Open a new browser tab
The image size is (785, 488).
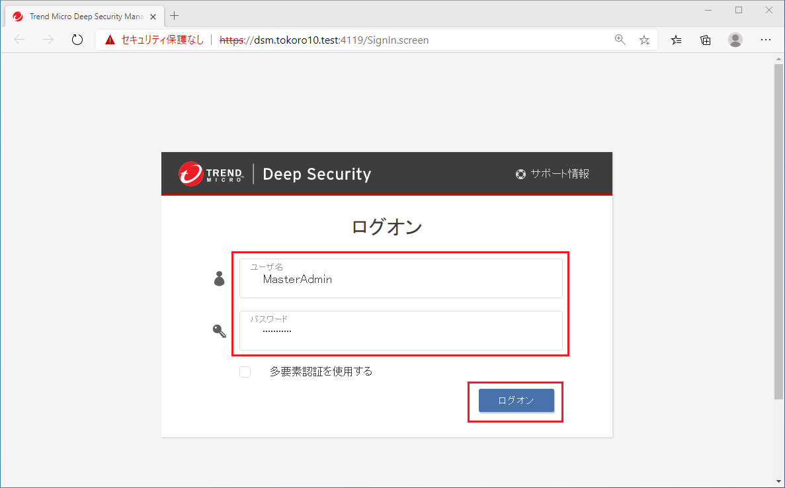pyautogui.click(x=174, y=16)
